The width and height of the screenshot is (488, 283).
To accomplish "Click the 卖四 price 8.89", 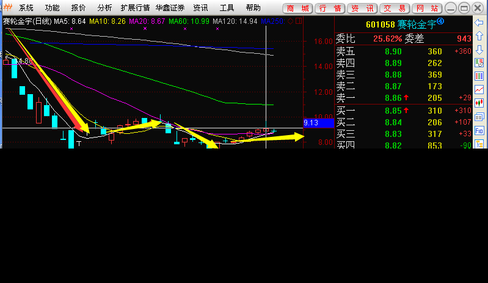I will click(393, 63).
